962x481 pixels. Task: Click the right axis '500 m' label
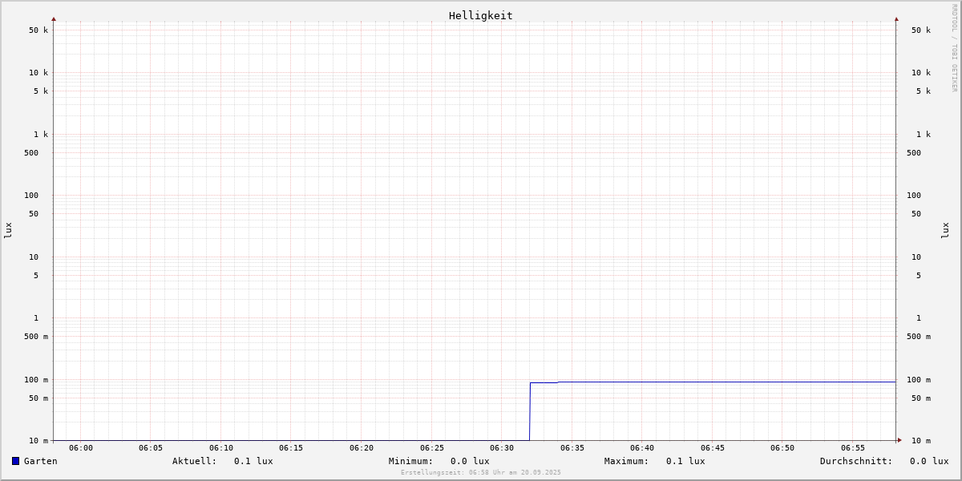point(919,337)
